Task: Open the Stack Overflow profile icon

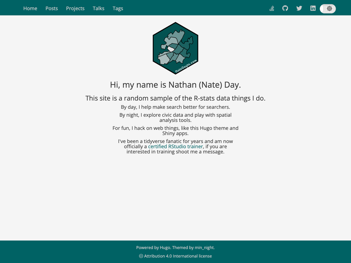Action: 271,8
